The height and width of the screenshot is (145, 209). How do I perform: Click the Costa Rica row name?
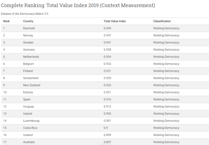(30, 128)
